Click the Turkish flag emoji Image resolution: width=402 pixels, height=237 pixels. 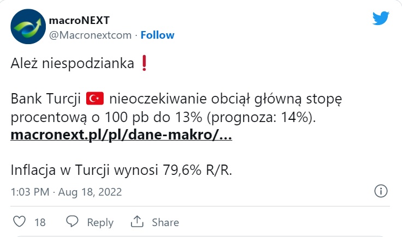tap(95, 99)
